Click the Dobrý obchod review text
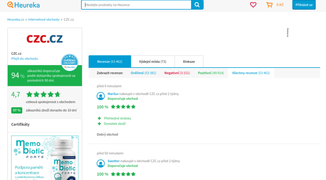326x180 pixels. click(x=107, y=134)
